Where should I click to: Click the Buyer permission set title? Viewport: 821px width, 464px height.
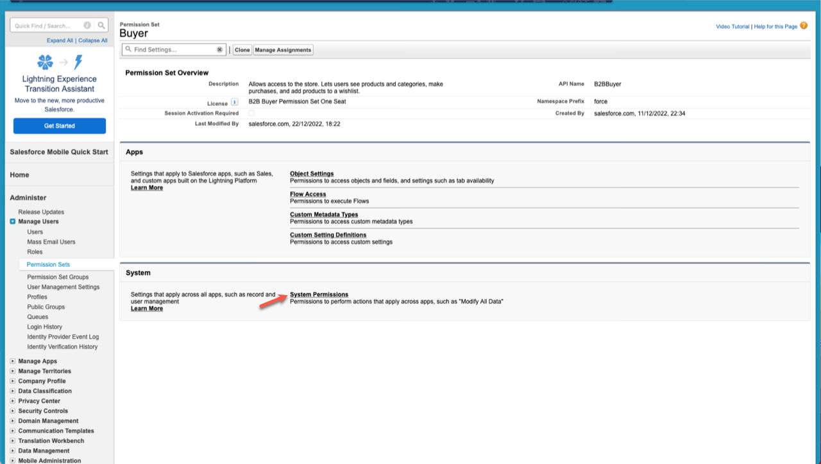pyautogui.click(x=133, y=33)
